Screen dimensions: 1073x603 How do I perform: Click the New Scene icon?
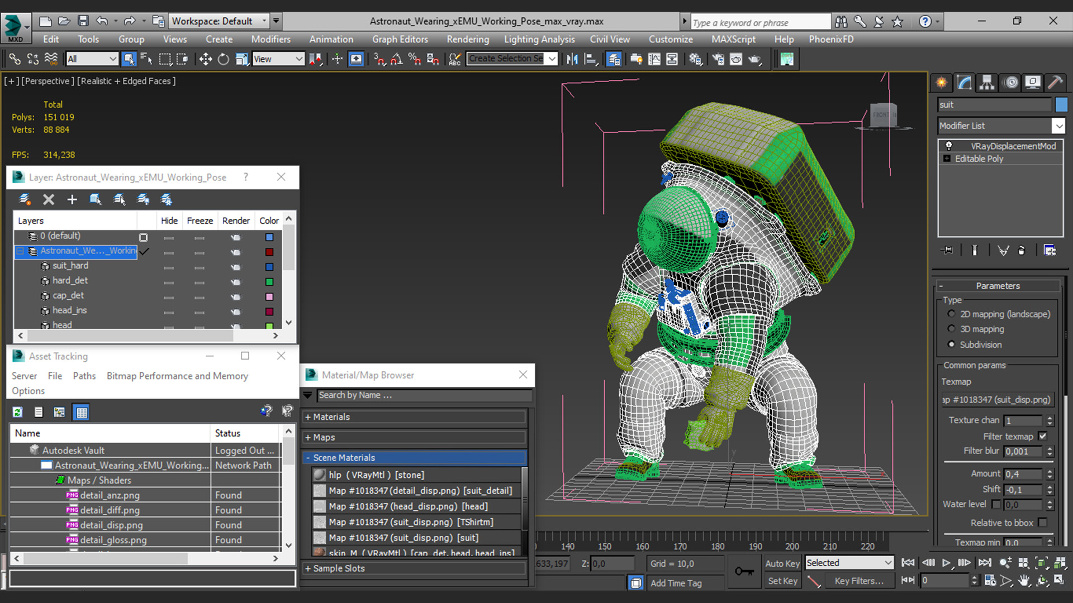[x=46, y=21]
